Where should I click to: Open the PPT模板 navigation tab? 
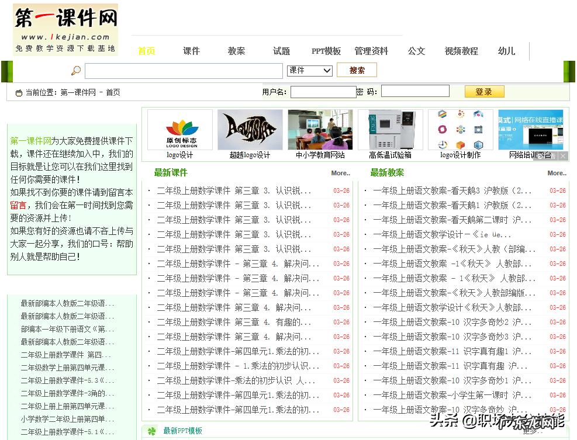point(326,51)
